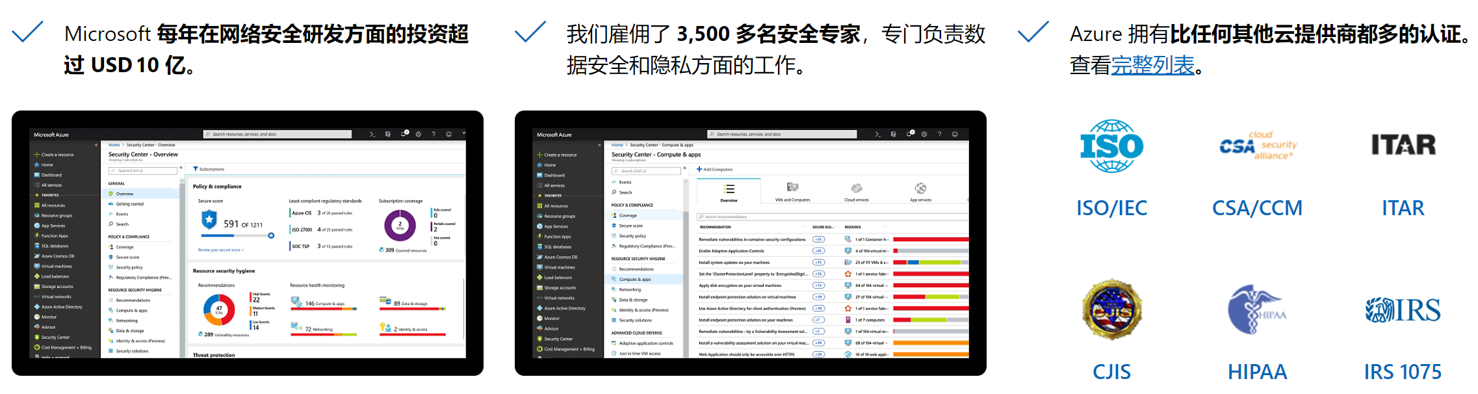This screenshot has height=394, width=1478.
Task: Click the ITAR logo image
Action: tap(1403, 145)
